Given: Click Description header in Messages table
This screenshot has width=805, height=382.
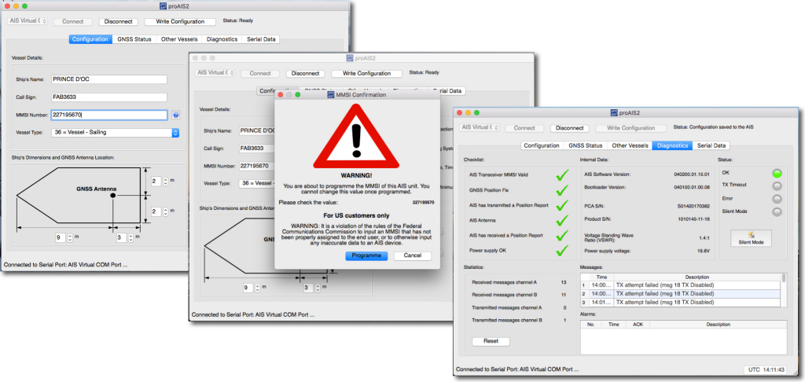Looking at the screenshot, I should [697, 277].
